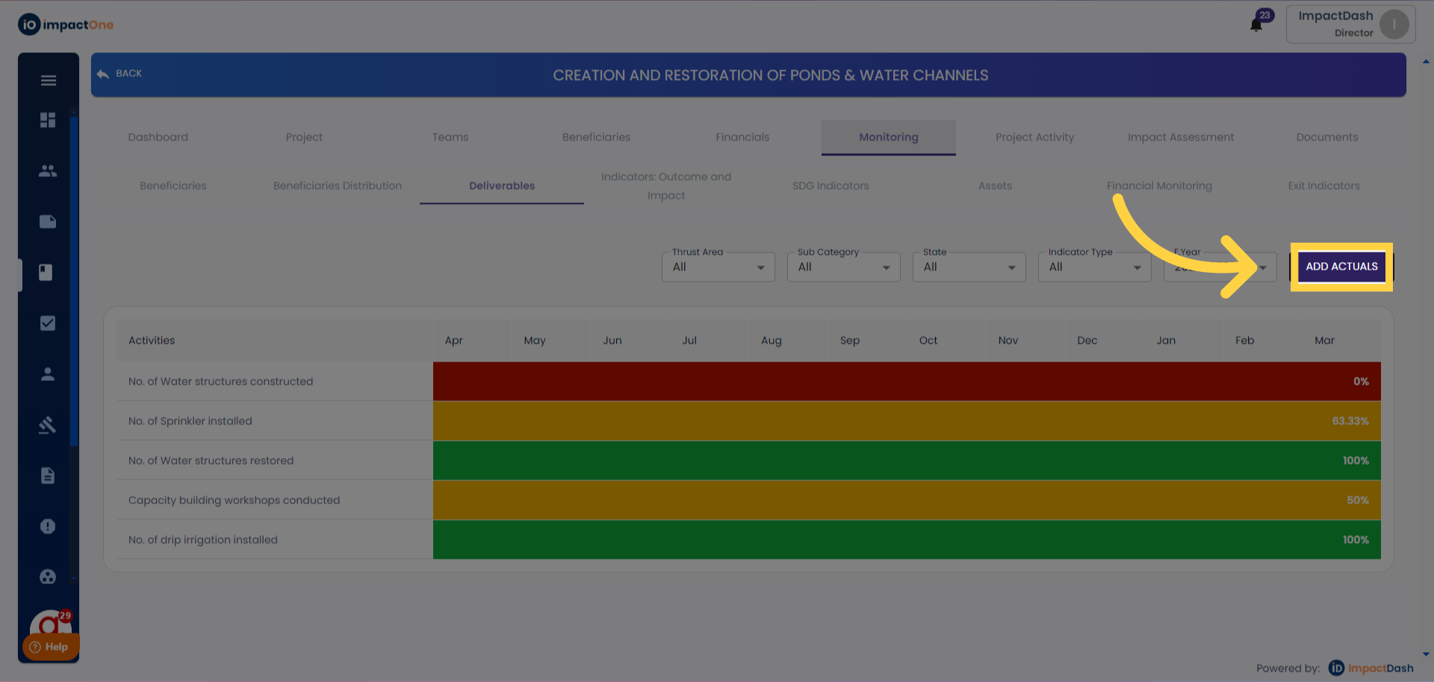Open the F.Year dropdown arrow
The width and height of the screenshot is (1434, 682).
(1263, 267)
